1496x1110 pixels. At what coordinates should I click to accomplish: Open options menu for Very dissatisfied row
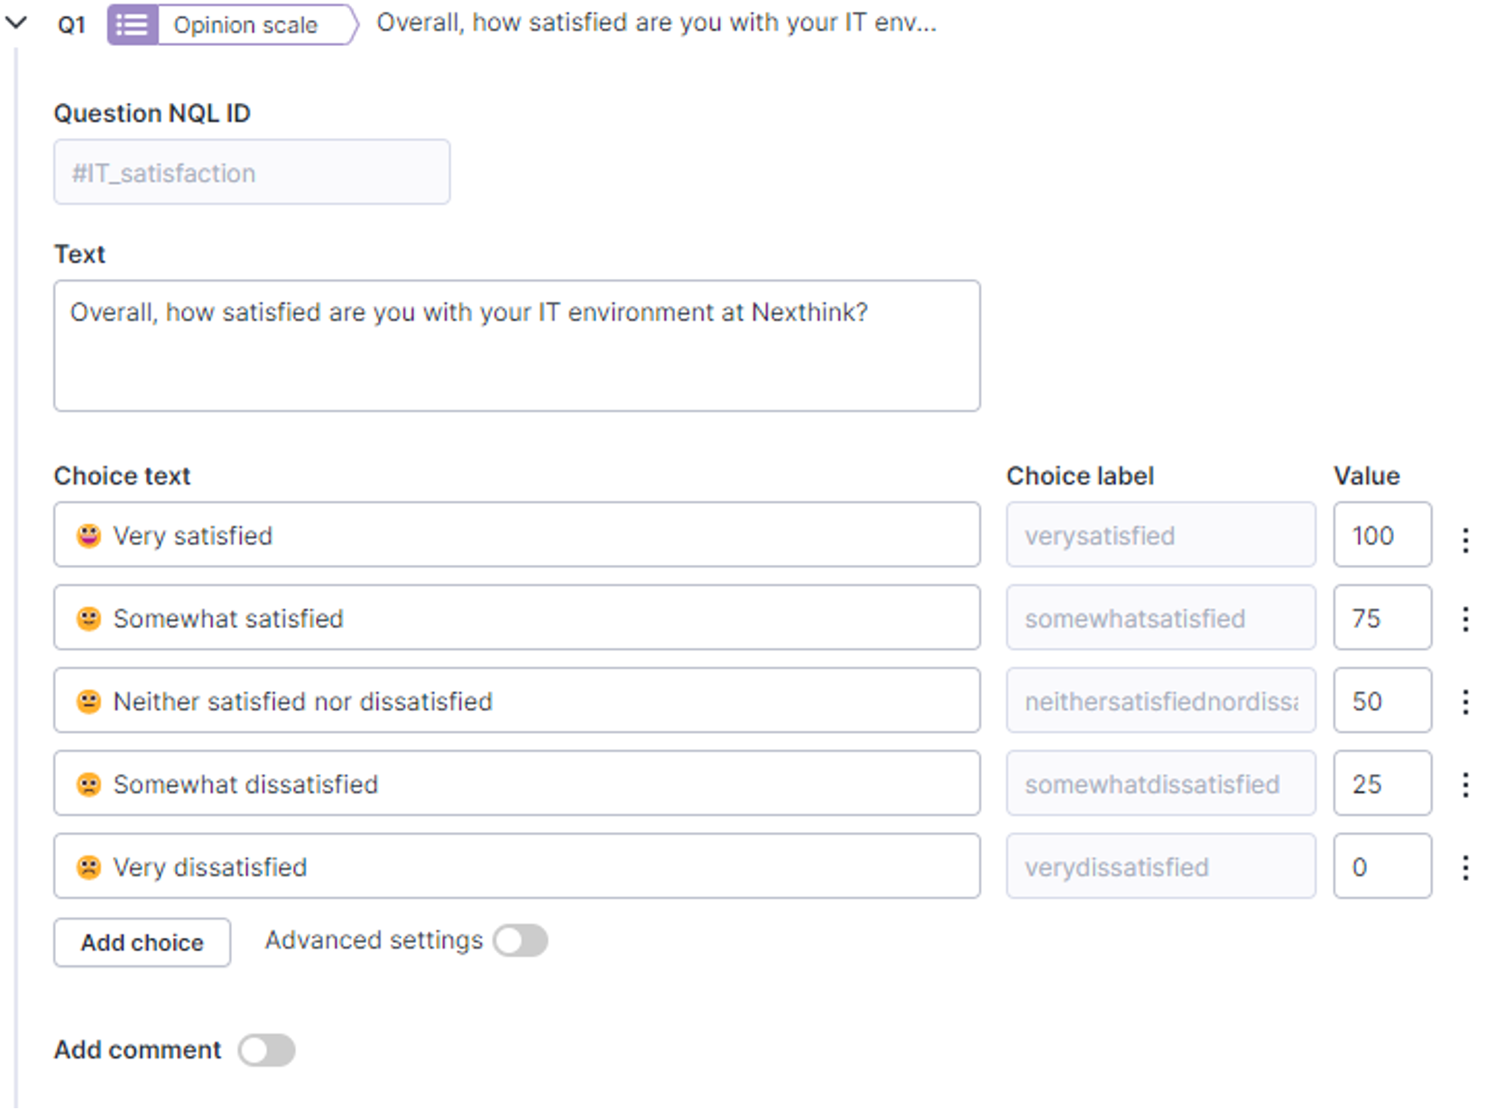(1465, 868)
